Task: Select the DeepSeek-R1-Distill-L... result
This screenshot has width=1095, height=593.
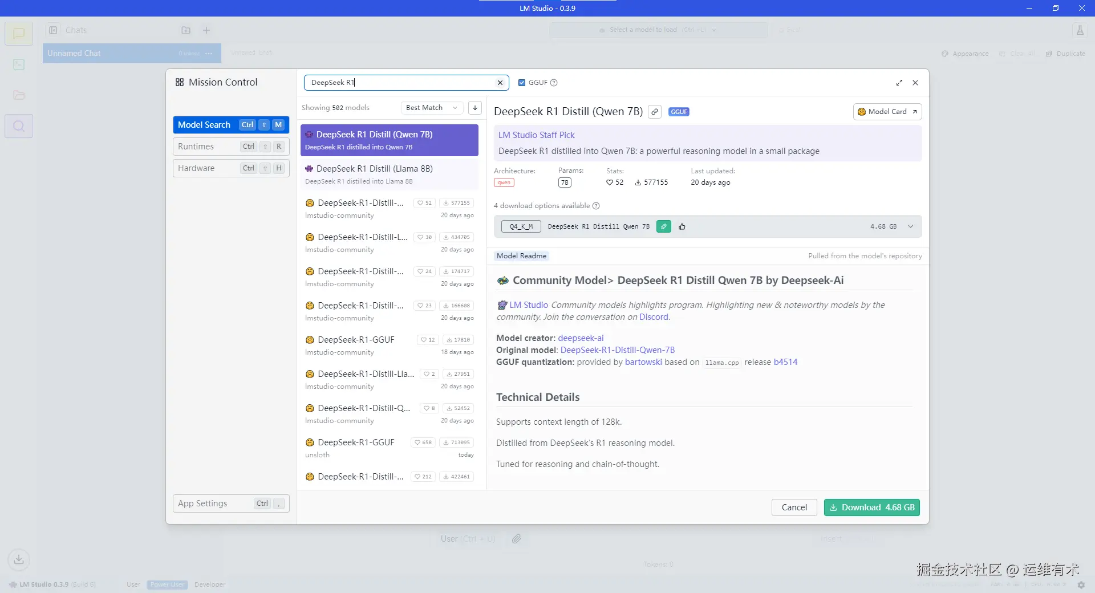Action: [390, 243]
